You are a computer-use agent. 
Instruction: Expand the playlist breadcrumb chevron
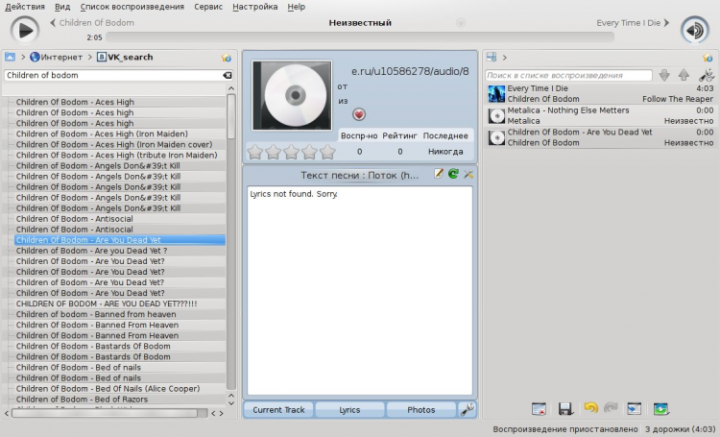(x=505, y=58)
